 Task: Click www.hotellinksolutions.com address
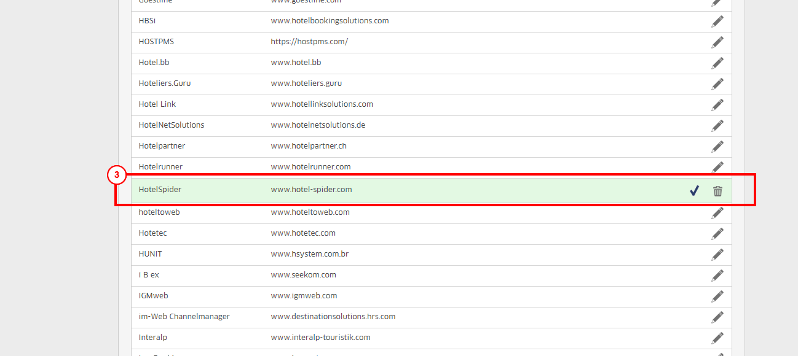[322, 104]
